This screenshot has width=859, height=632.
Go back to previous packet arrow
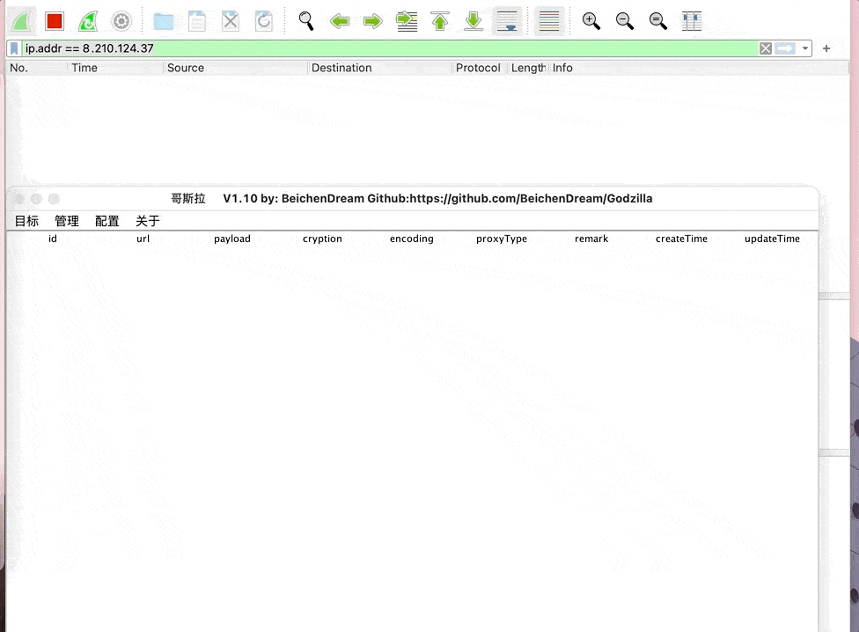(x=340, y=21)
